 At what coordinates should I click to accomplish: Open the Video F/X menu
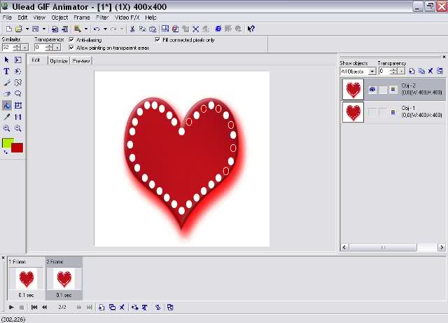[x=127, y=18]
